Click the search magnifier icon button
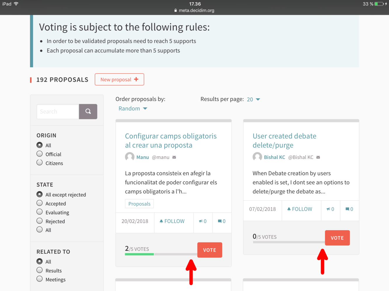Image resolution: width=389 pixels, height=291 pixels. coord(88,111)
